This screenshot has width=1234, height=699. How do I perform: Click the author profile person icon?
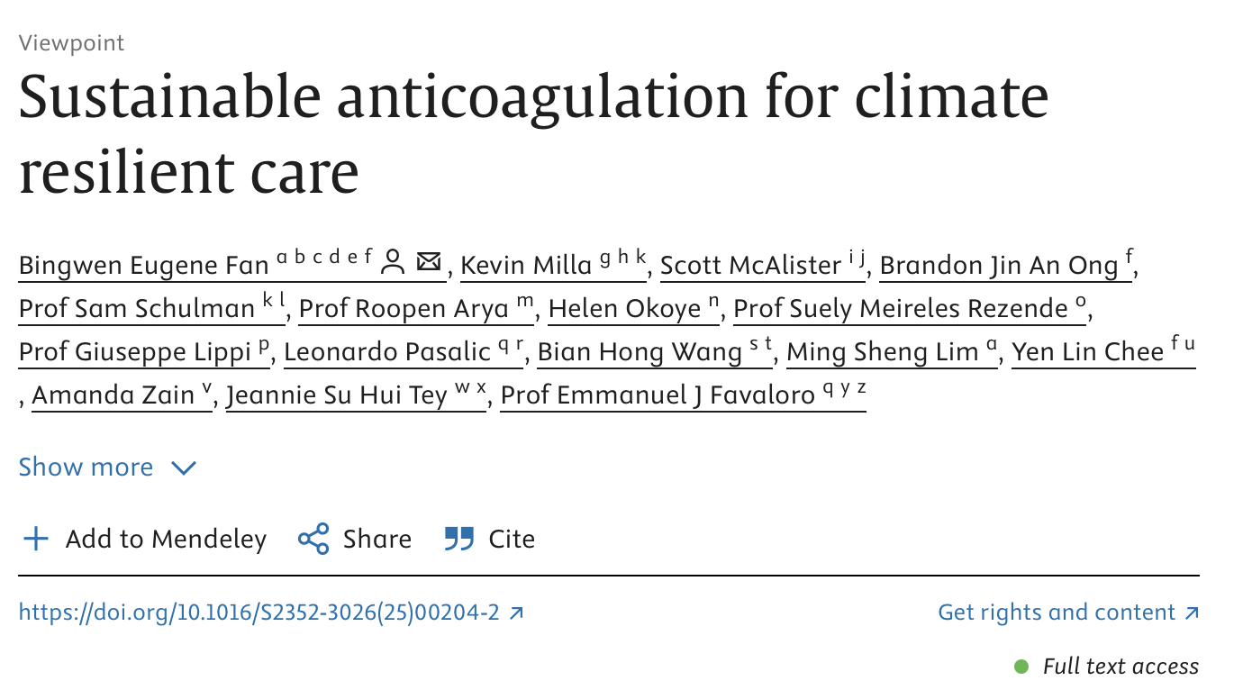coord(393,262)
